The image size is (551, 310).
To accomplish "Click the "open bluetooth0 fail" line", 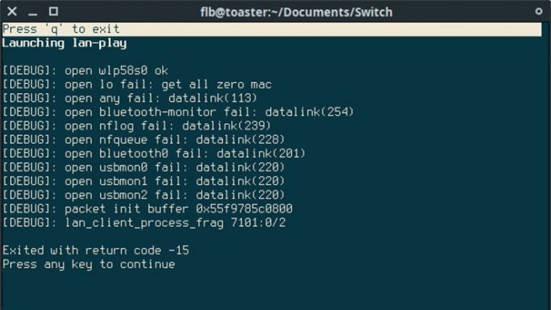I will click(154, 154).
